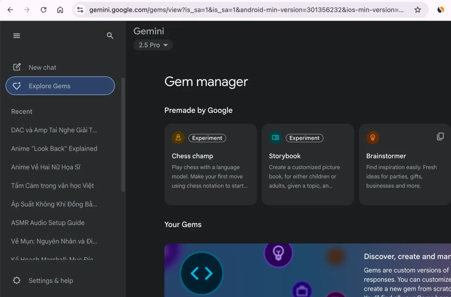Open recent chat "ASMR Audio Setup Guide"
Viewport: 451px width, 297px height.
point(48,223)
